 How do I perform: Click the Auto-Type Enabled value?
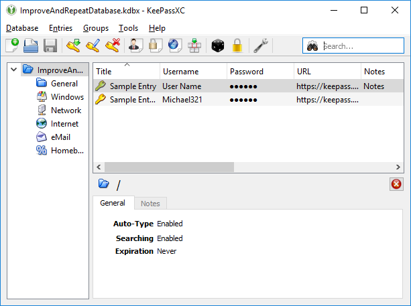(170, 224)
